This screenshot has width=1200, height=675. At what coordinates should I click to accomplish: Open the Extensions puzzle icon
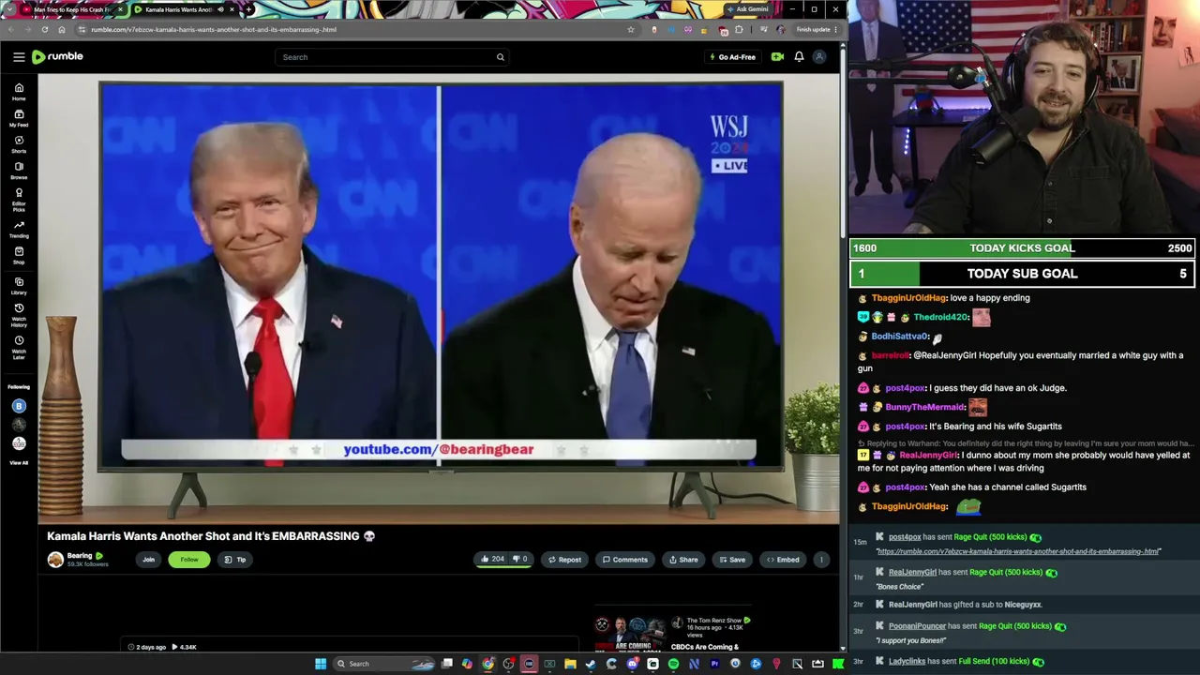tap(739, 29)
